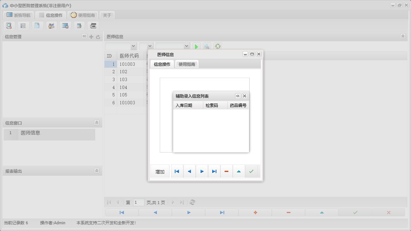Click the green checkmark icon in the dialog
Viewport: 411px width, 231px height.
pos(251,171)
